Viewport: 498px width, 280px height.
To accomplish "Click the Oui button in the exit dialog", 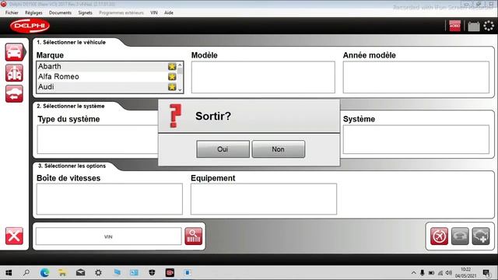I will (223, 149).
